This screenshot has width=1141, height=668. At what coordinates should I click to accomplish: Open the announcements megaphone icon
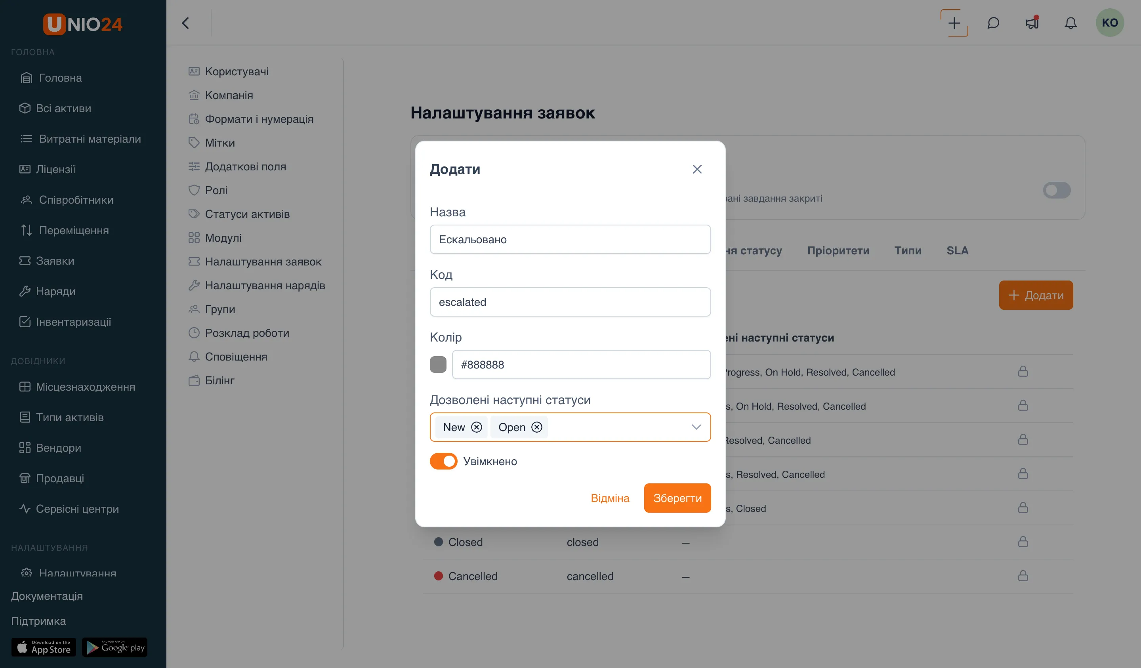point(1032,23)
